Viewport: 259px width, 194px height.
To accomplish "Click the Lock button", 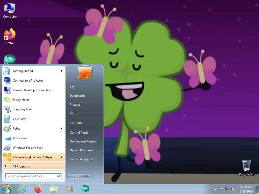I will 76,176.
